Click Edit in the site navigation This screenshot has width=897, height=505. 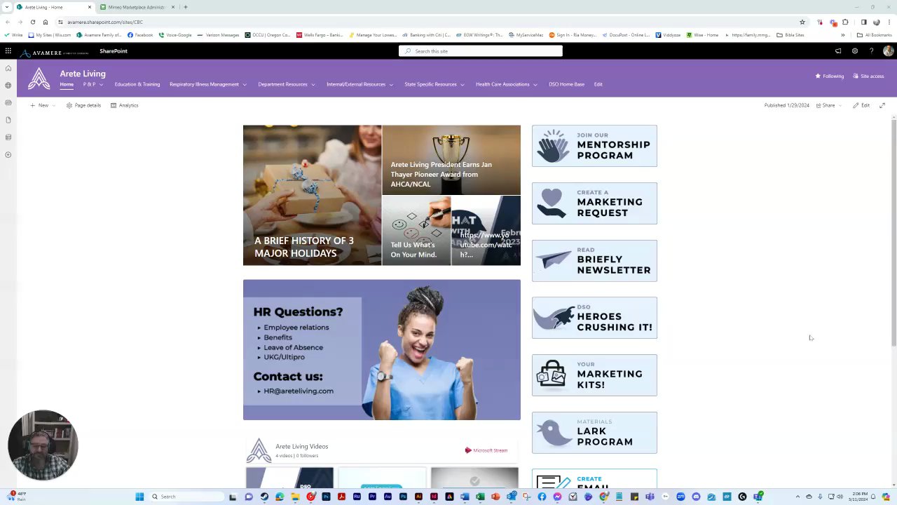coord(598,84)
